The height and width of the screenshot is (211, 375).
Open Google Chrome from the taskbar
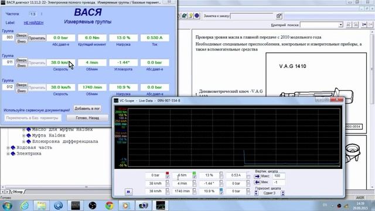[x=110, y=206]
